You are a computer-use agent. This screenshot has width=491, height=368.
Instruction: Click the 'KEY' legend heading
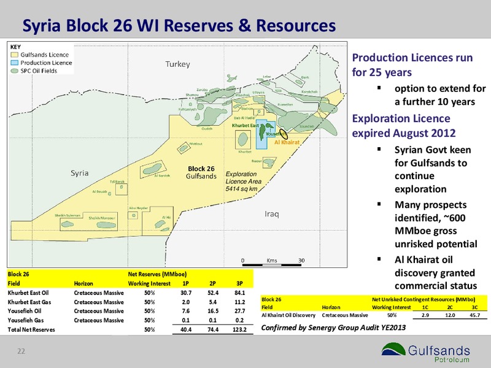[x=15, y=47]
